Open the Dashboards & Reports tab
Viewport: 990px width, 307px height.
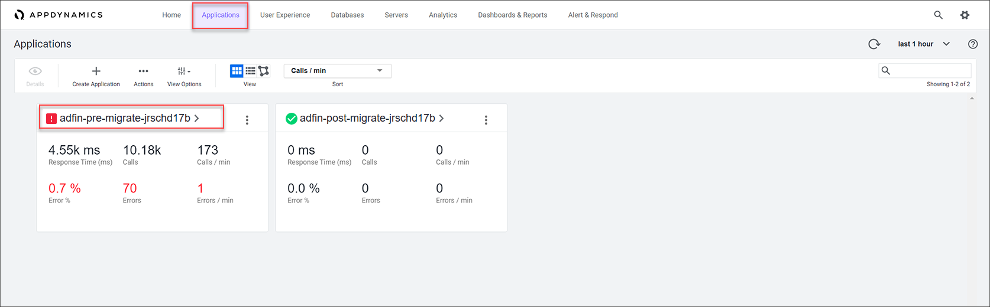[x=512, y=15]
